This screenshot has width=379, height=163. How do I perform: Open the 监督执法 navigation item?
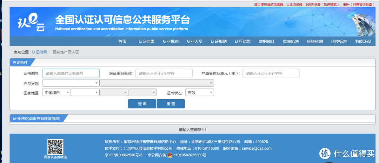click(291, 42)
